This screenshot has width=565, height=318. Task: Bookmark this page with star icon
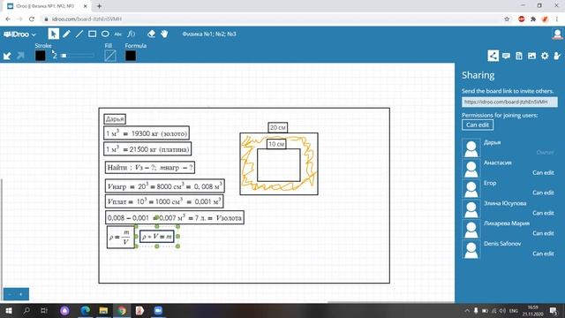click(507, 19)
